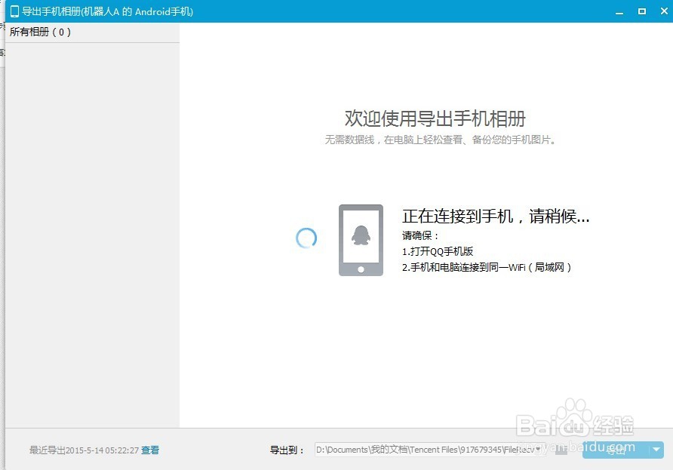
Task: Click the 打开QQ手机版 instruction line
Action: 438,250
